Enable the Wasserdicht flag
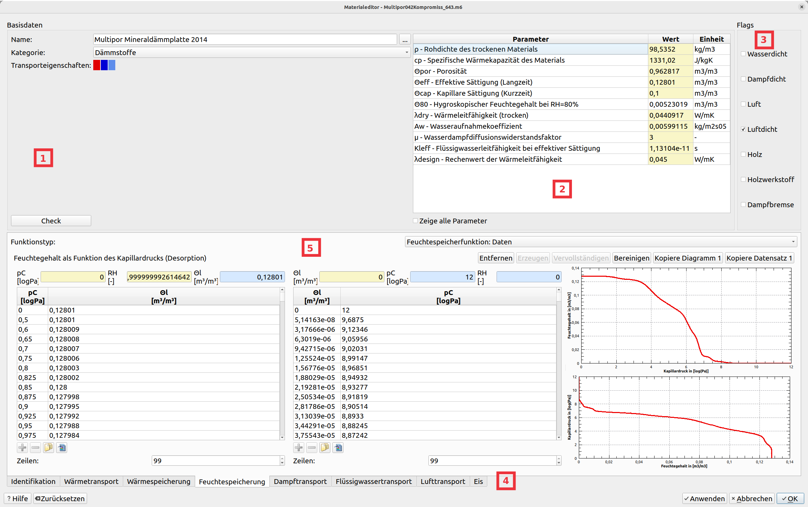The image size is (808, 507). 743,54
